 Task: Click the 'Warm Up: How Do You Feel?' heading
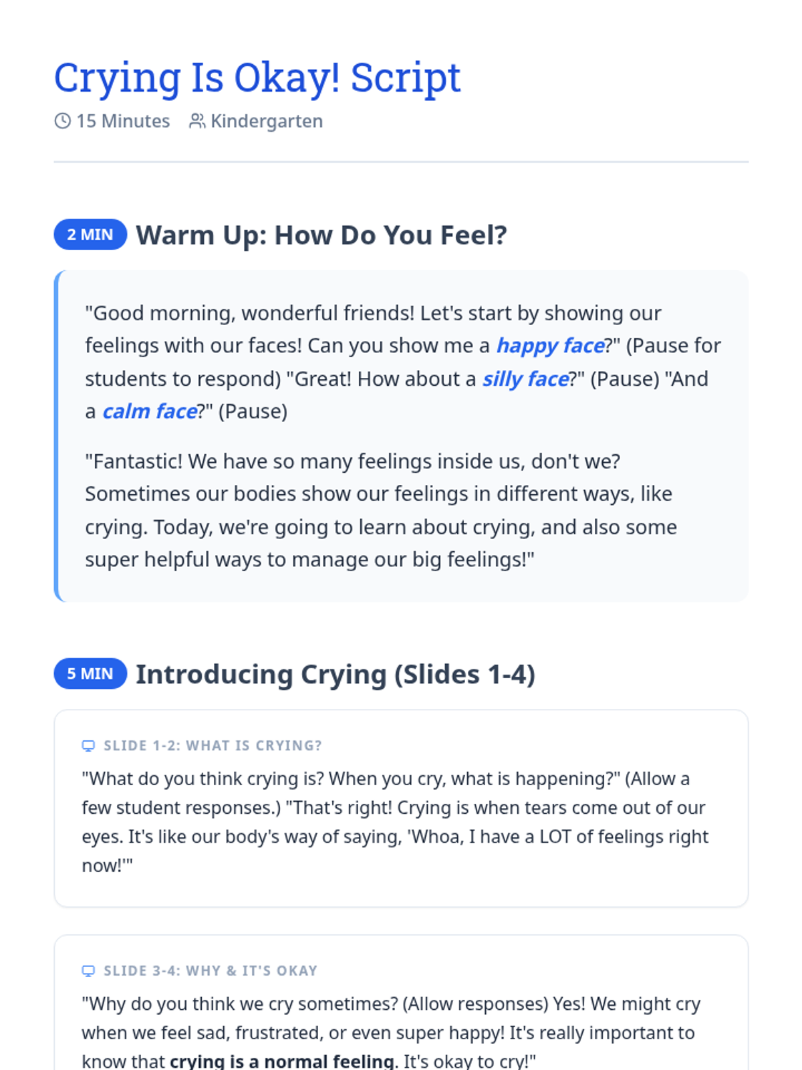(x=321, y=235)
